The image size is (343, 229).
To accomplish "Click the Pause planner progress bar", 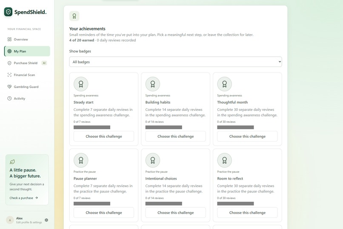I will (92, 203).
